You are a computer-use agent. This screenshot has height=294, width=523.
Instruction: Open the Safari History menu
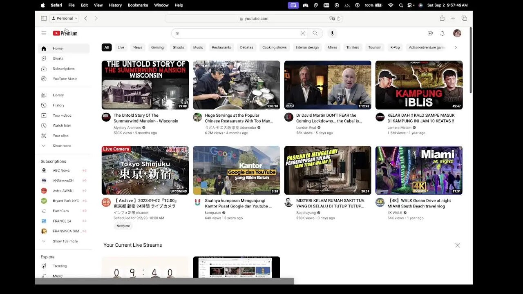point(115,5)
